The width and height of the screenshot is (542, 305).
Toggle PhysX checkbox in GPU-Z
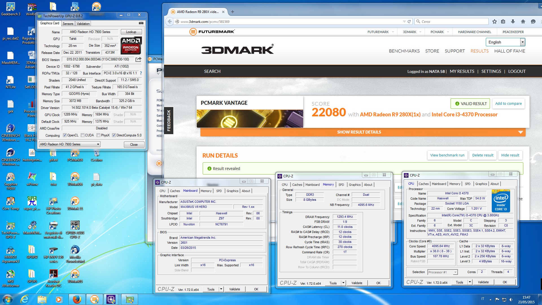pos(98,135)
